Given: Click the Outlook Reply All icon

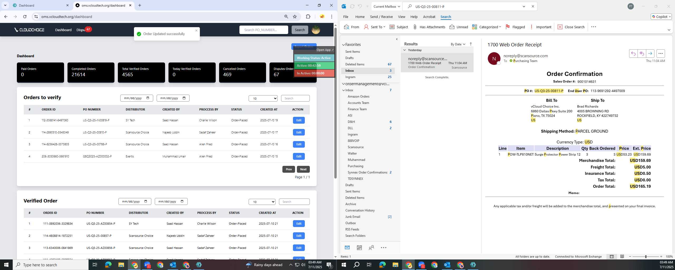Looking at the screenshot, I should tap(642, 54).
